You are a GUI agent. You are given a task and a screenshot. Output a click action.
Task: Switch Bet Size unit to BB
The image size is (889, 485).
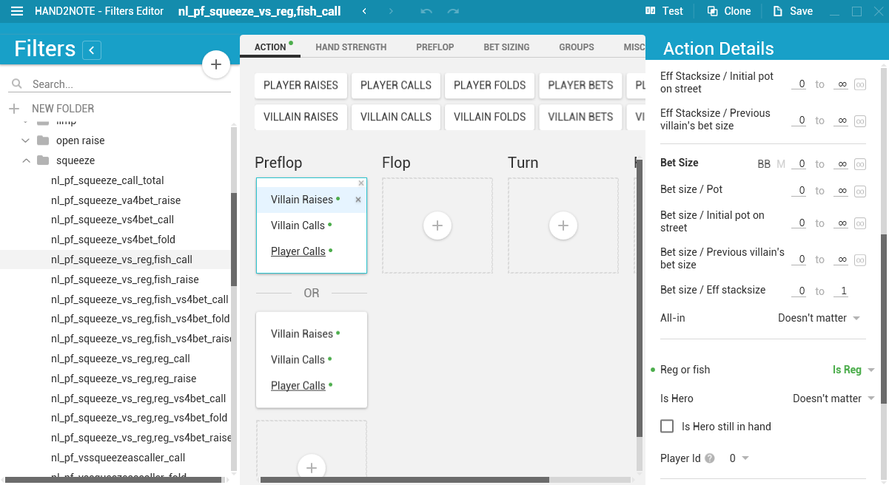pos(764,164)
